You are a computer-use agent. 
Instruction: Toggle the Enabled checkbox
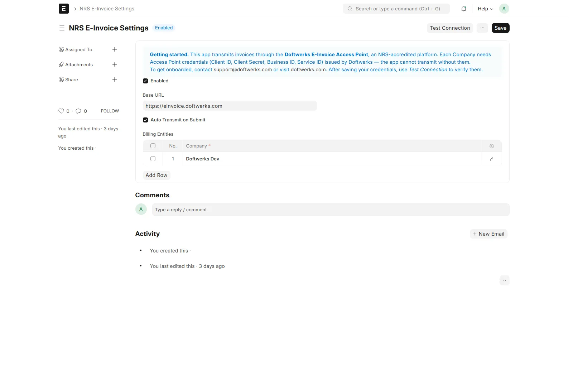[145, 81]
